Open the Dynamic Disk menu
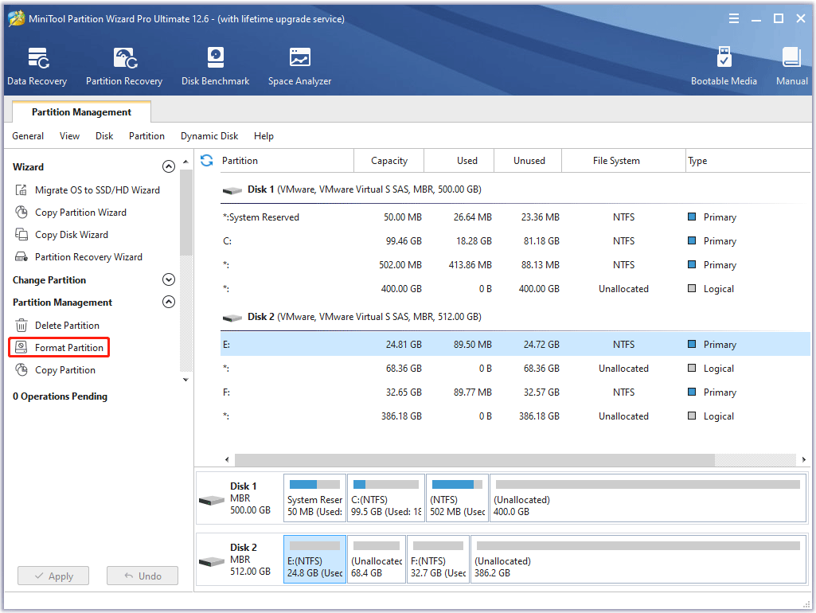 [x=209, y=136]
